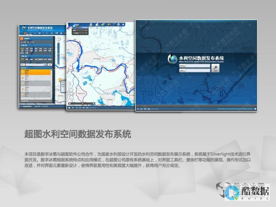Screen dimensions: 276x207
Task: Click the yellow marker A on the left map
Action: coord(60,80)
